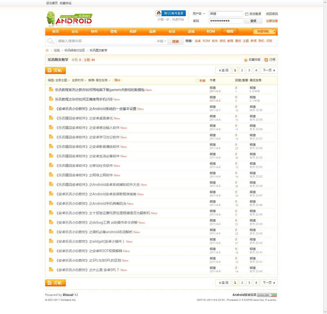327x314 pixels.
Task: Go to page 2 in top pagination
Action: pos(242,71)
